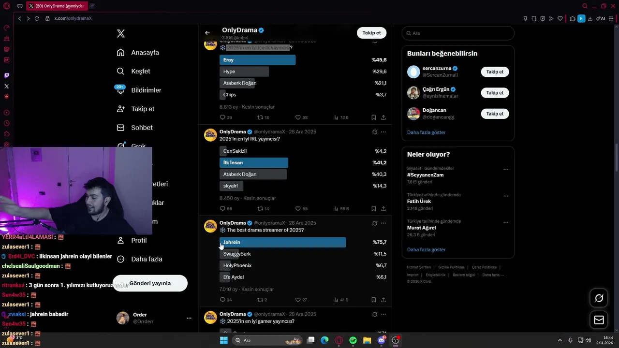The image size is (619, 348).
Task: Open Profil in the sidebar
Action: pos(132,240)
